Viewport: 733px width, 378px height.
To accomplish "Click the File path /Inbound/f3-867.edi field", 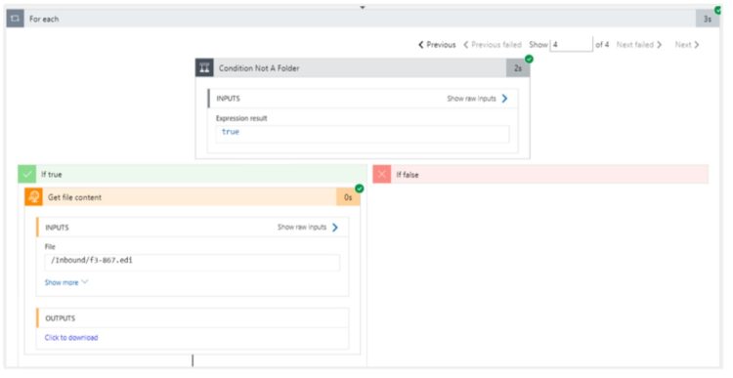I will coord(193,262).
